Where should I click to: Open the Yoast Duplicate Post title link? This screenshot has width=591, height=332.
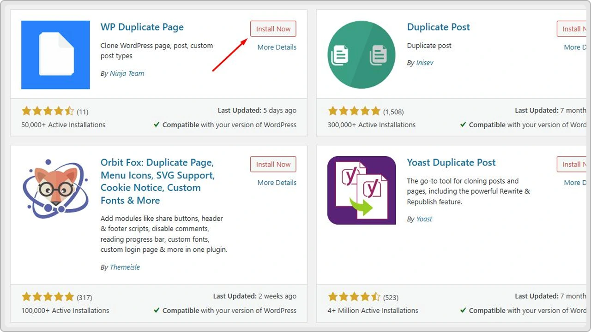(451, 163)
